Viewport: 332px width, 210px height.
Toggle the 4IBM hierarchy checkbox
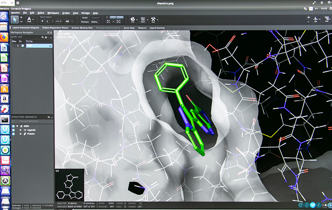pyautogui.click(x=13, y=126)
